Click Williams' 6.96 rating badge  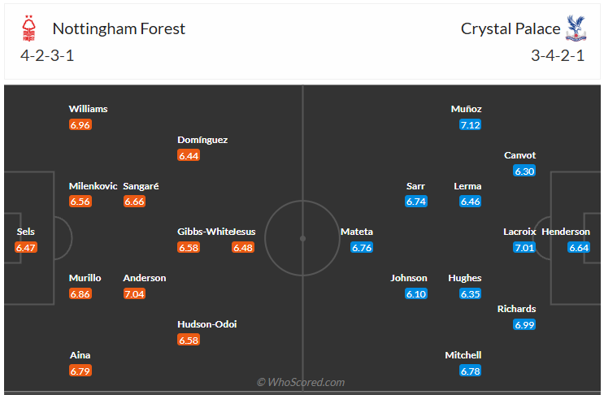80,125
